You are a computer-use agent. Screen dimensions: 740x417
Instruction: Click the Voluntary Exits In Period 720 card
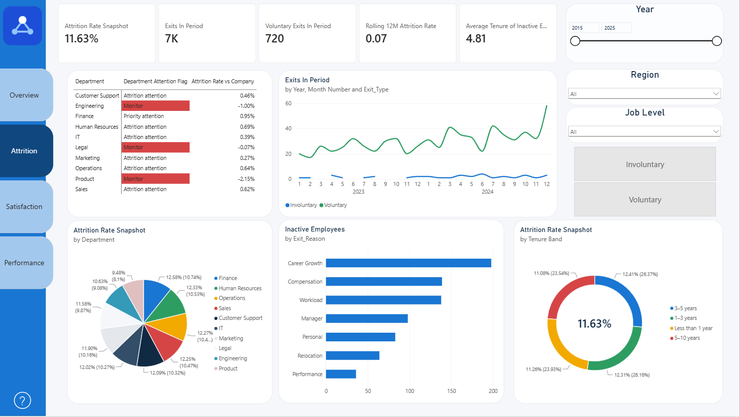point(307,33)
